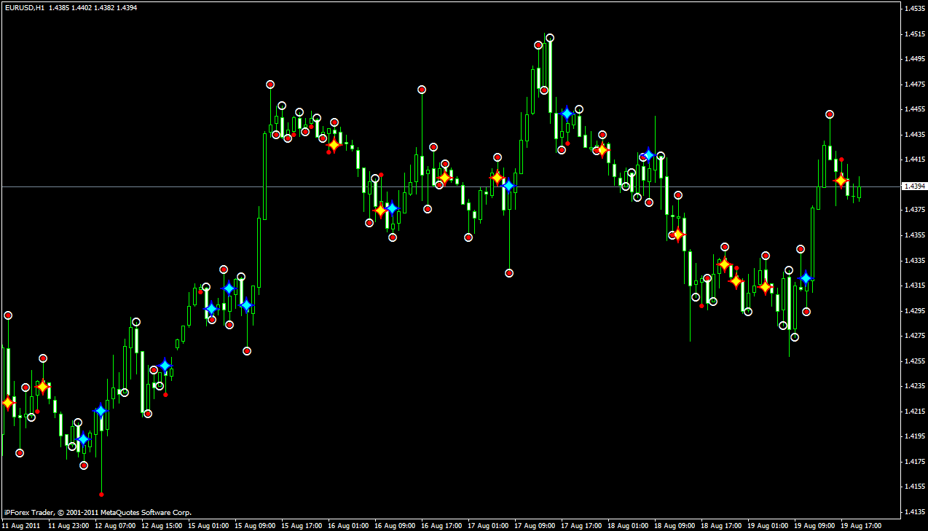Click the 19 Aug 01:00 time label

pos(768,525)
